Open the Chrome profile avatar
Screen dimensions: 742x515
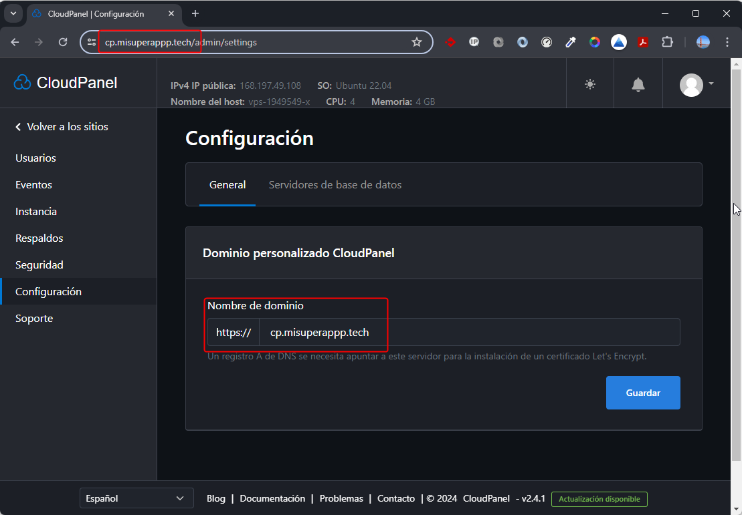point(703,42)
